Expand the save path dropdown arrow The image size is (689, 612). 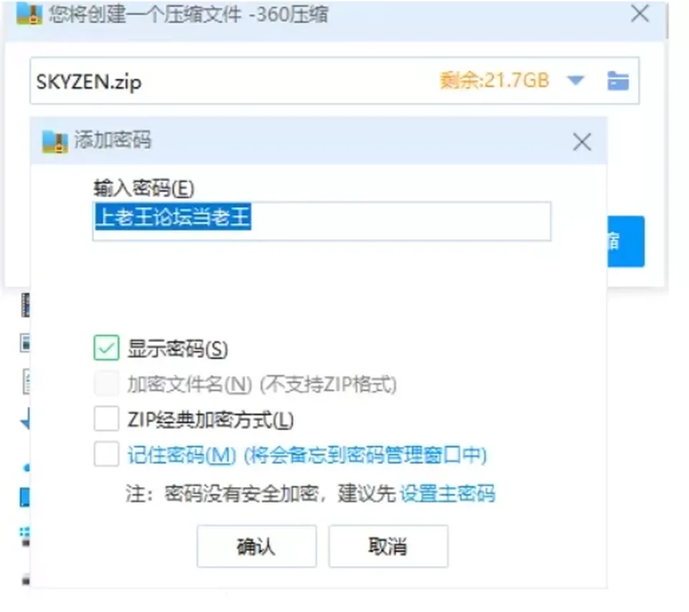[576, 80]
